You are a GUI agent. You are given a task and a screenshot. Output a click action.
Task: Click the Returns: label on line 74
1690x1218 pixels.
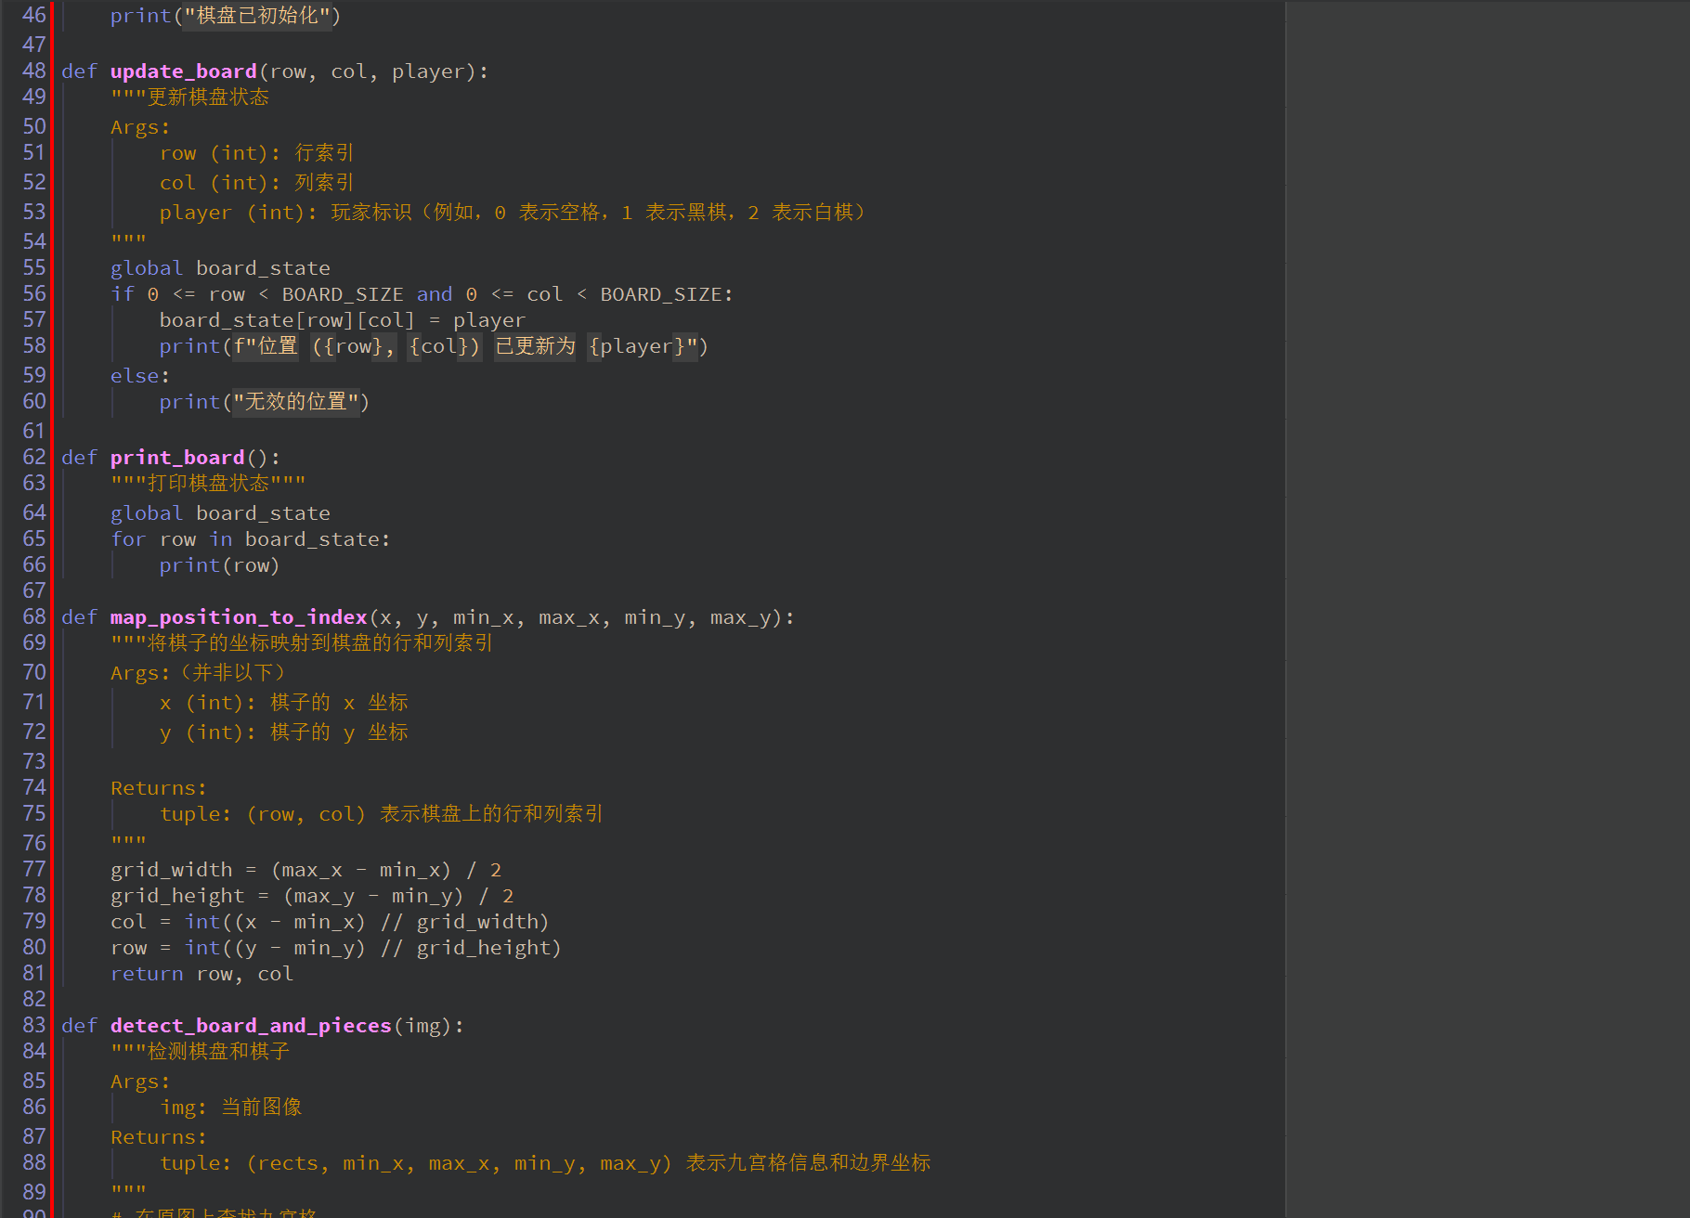[158, 788]
